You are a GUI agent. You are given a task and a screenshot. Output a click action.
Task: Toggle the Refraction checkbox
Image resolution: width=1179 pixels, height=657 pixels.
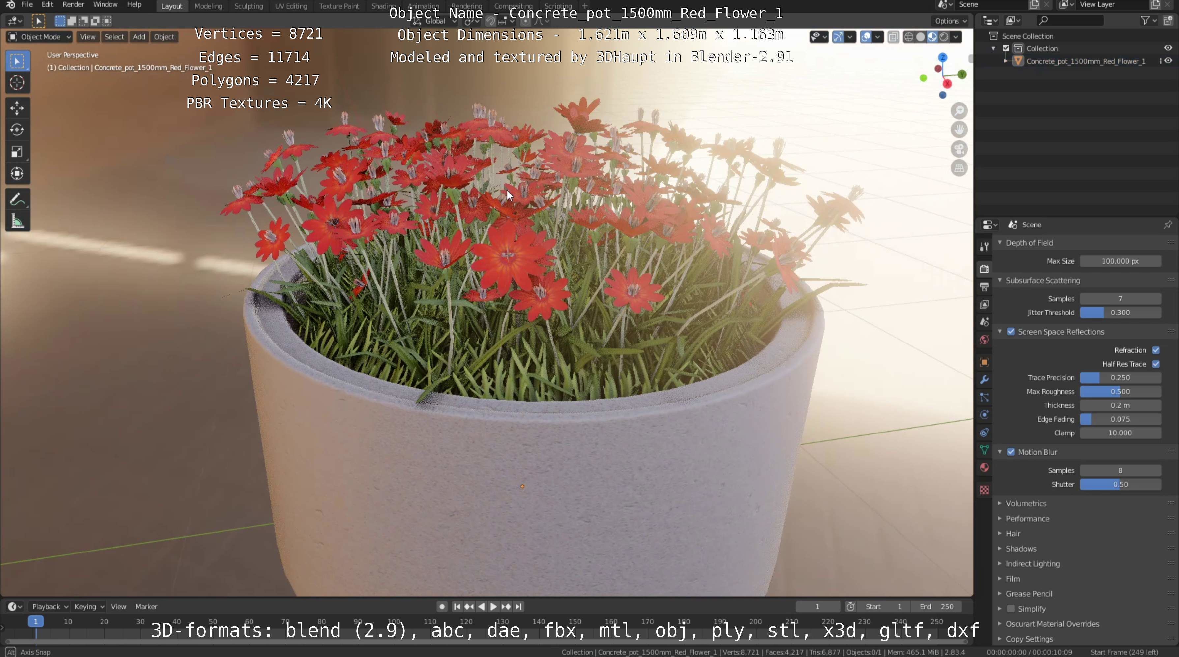click(1156, 350)
